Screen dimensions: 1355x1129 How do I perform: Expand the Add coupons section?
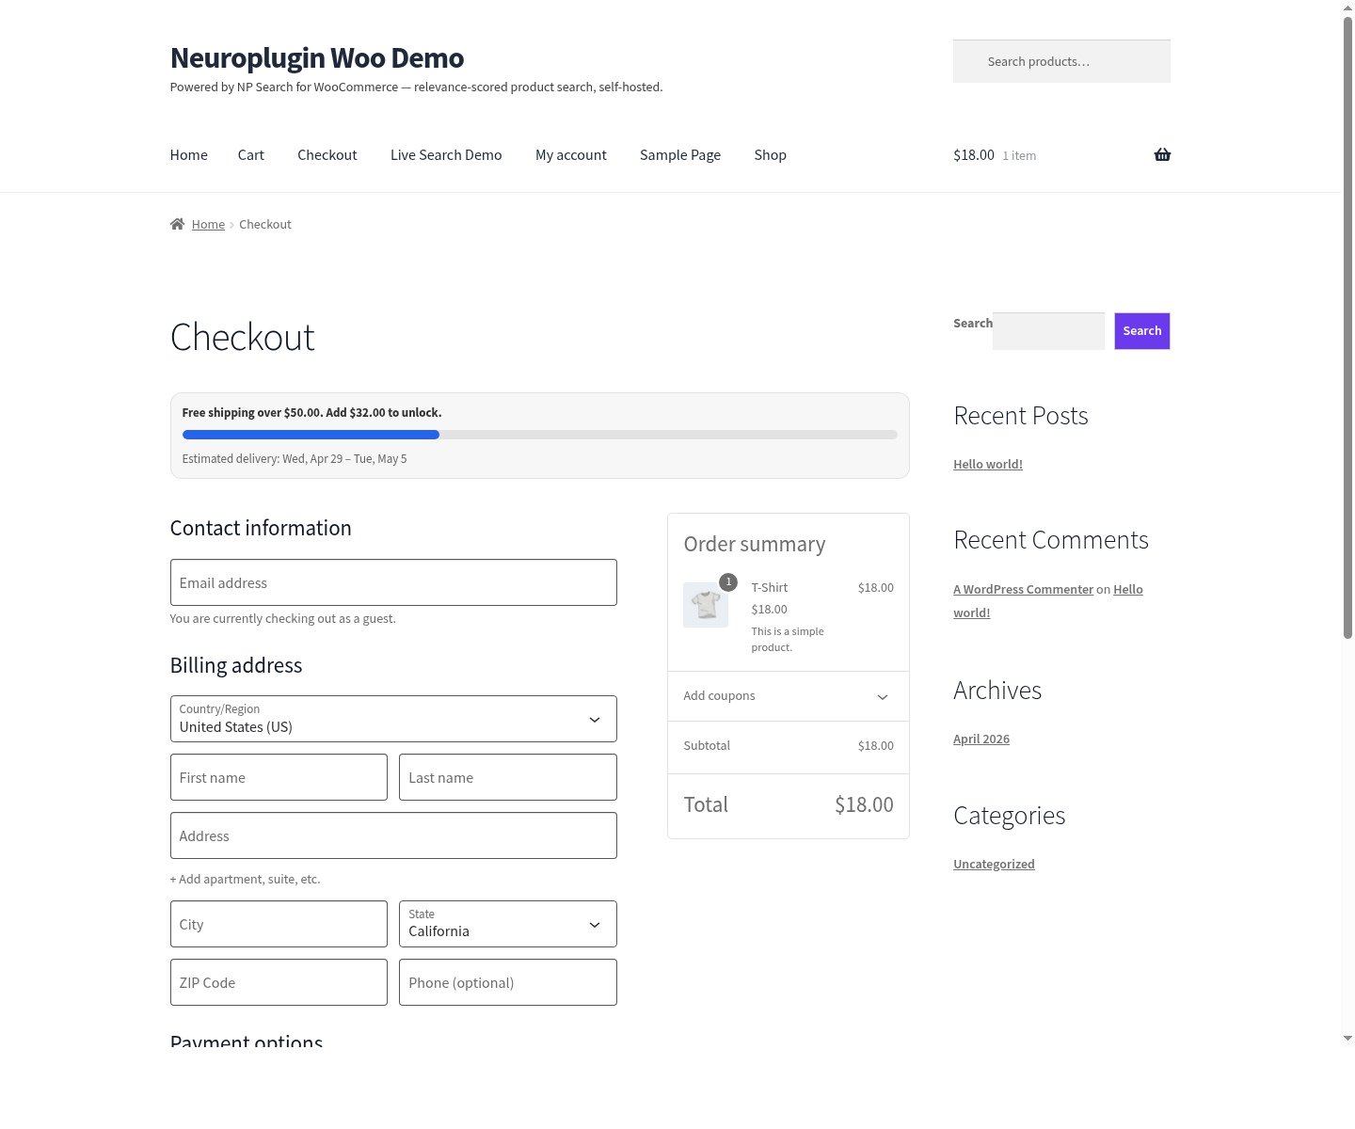[789, 696]
